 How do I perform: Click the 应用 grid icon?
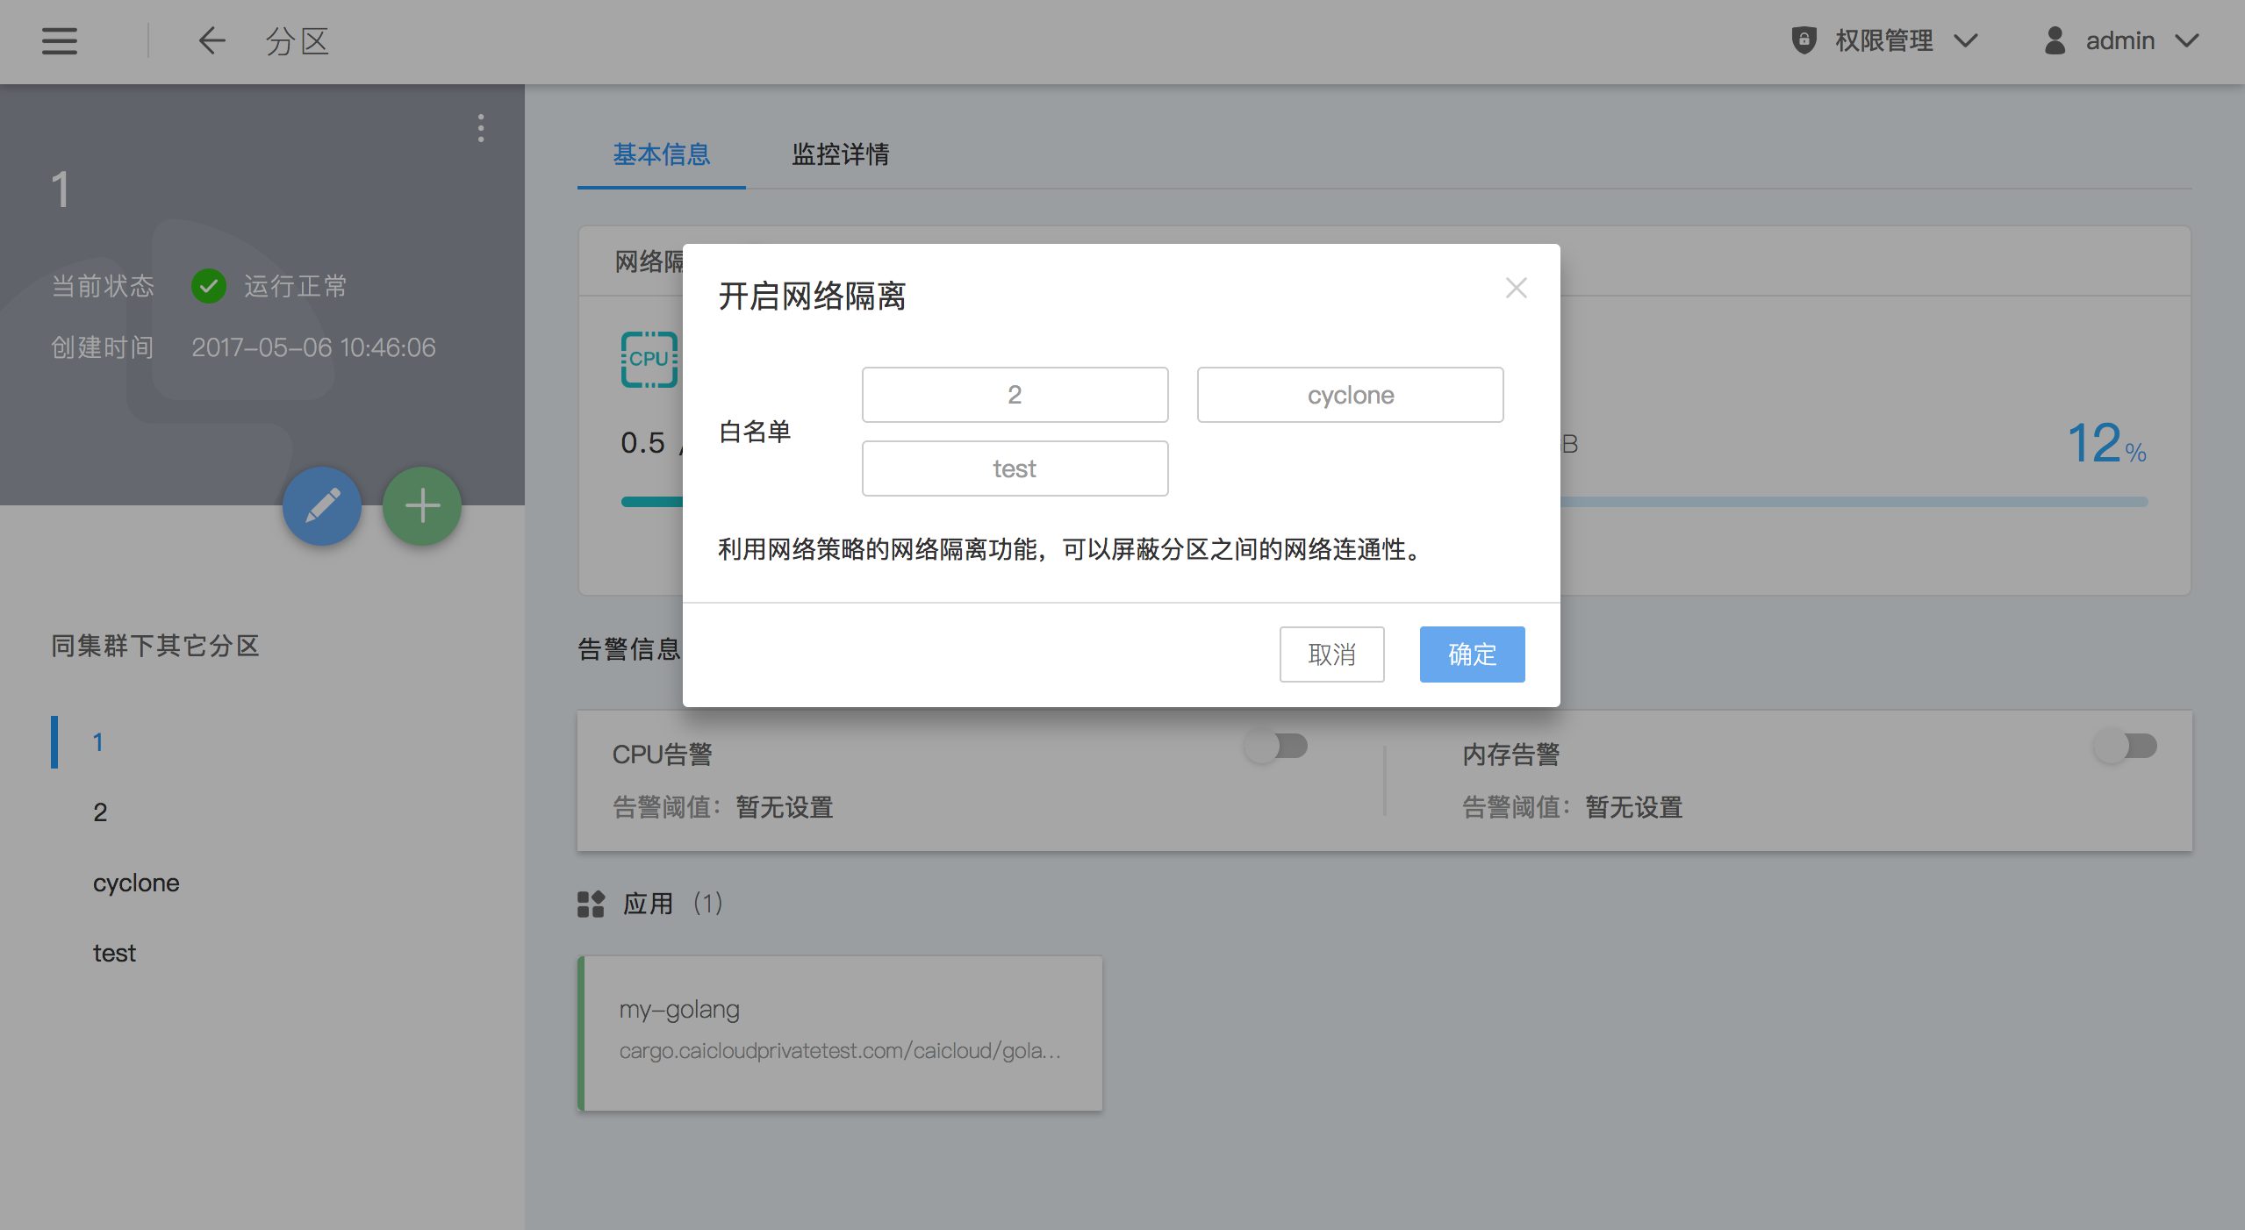[591, 904]
